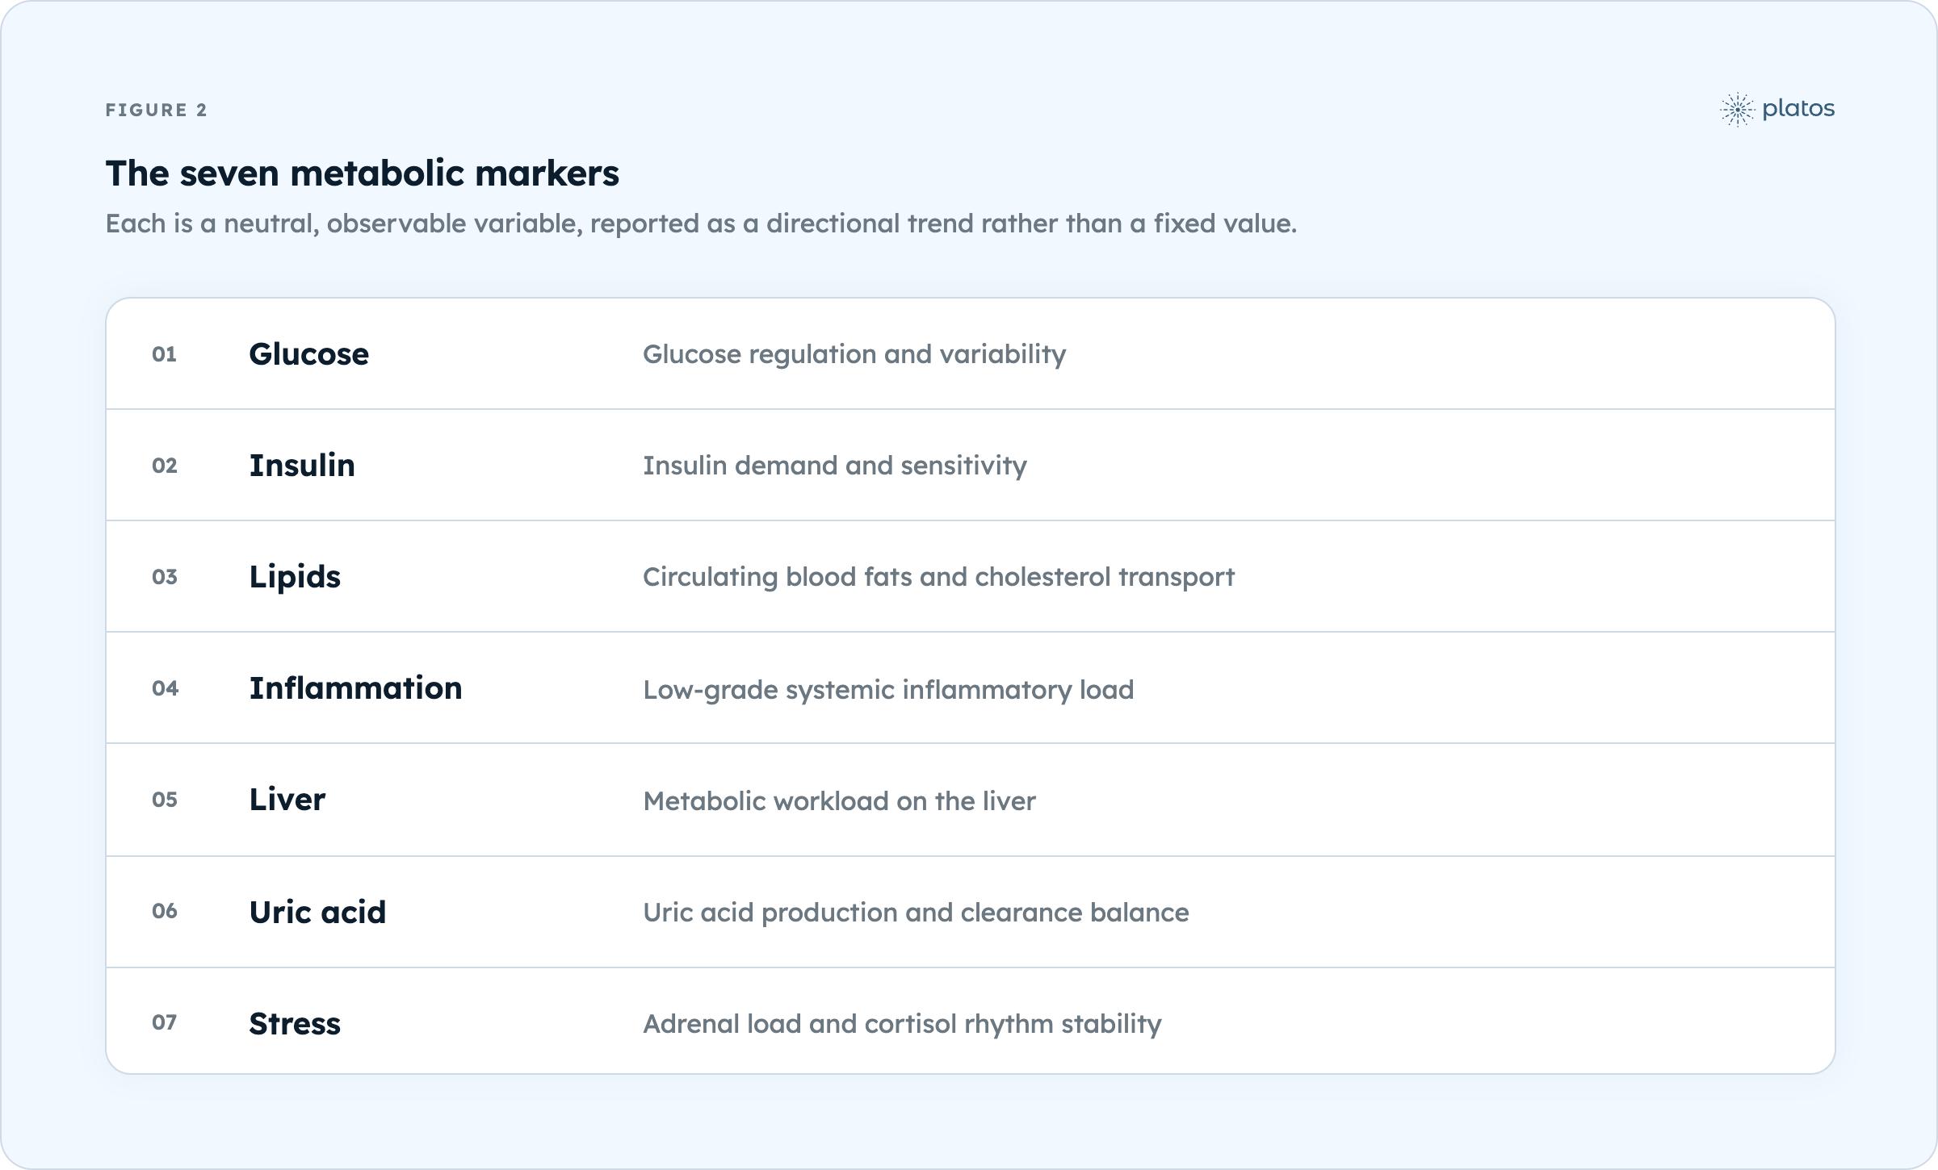
Task: Select the Glucose marker row title
Action: coord(308,354)
